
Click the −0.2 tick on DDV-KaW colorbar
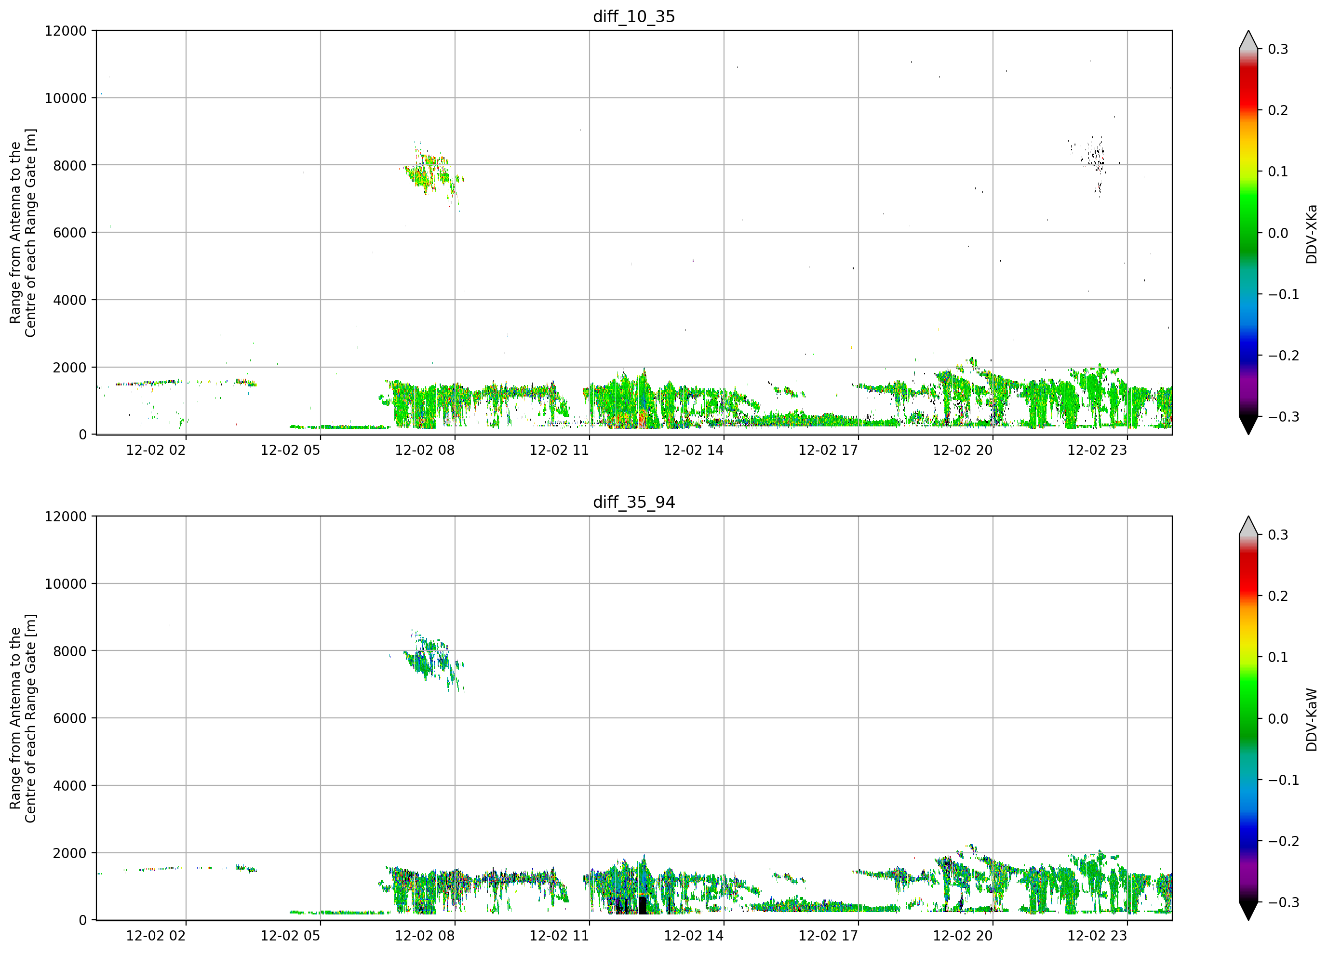tap(1284, 841)
